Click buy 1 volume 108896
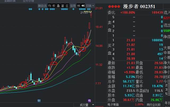 coord(157,40)
